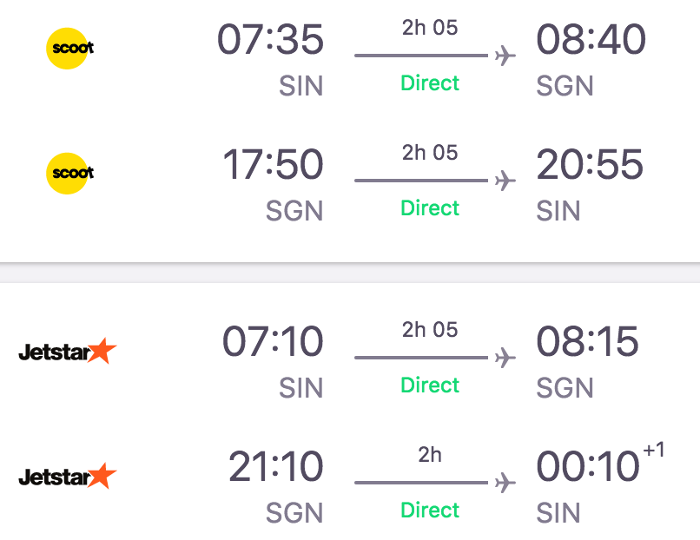Click the +1 day indicator superscript
This screenshot has height=540, width=700.
[654, 449]
